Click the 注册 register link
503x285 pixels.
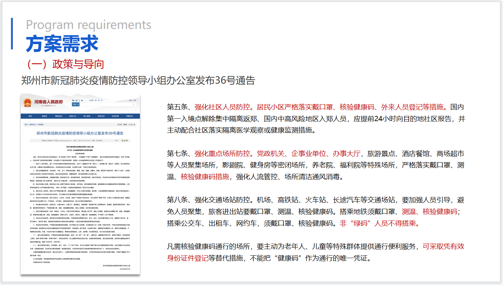click(135, 100)
